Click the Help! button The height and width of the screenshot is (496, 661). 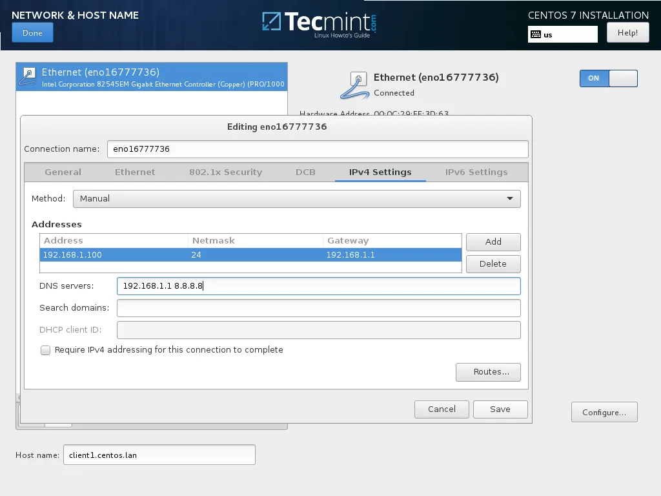(627, 32)
